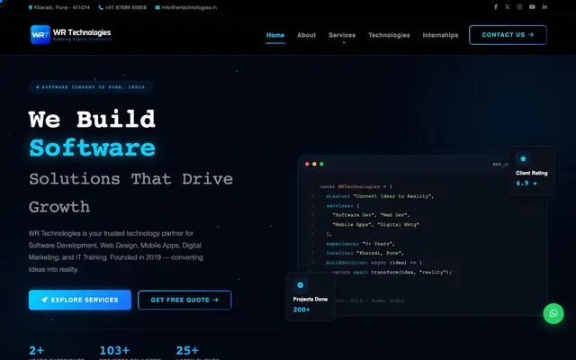This screenshot has width=576, height=360.
Task: Open the Instagram social icon
Action: click(x=519, y=7)
